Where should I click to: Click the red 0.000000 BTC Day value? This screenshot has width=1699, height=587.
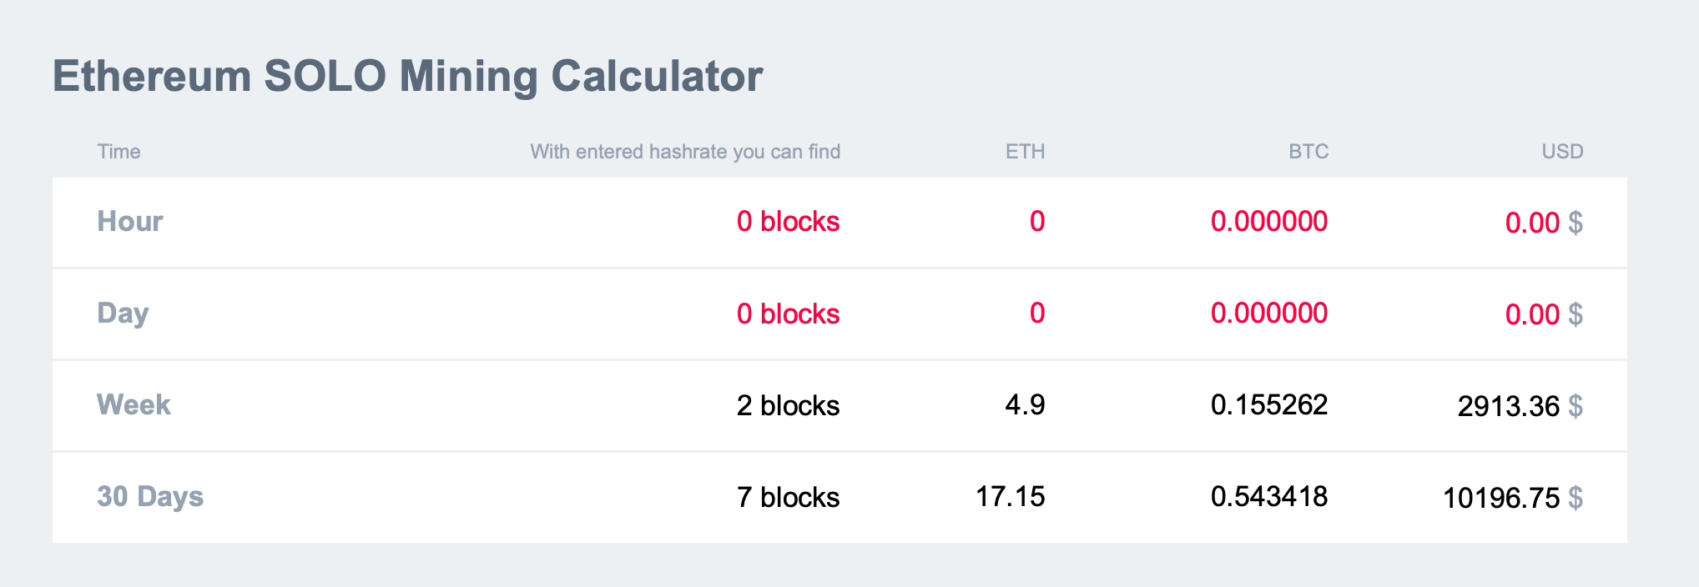tap(1268, 314)
